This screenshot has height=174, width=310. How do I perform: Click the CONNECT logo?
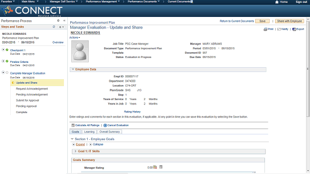click(31, 11)
